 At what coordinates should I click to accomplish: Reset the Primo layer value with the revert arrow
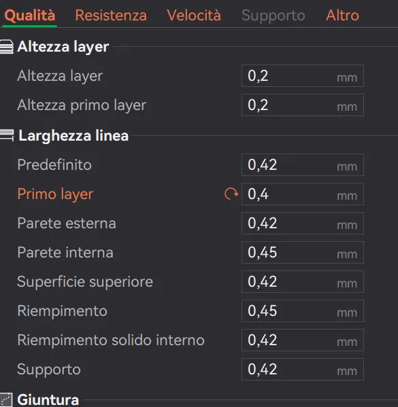pos(231,194)
